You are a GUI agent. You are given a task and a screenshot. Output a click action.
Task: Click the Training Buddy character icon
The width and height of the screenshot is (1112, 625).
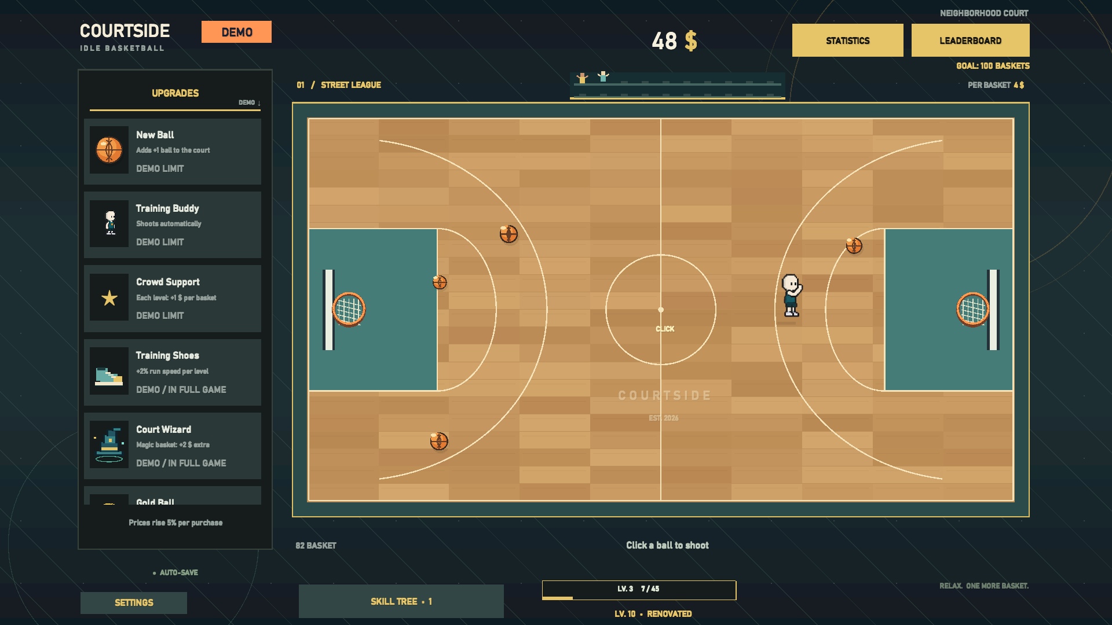(x=109, y=223)
